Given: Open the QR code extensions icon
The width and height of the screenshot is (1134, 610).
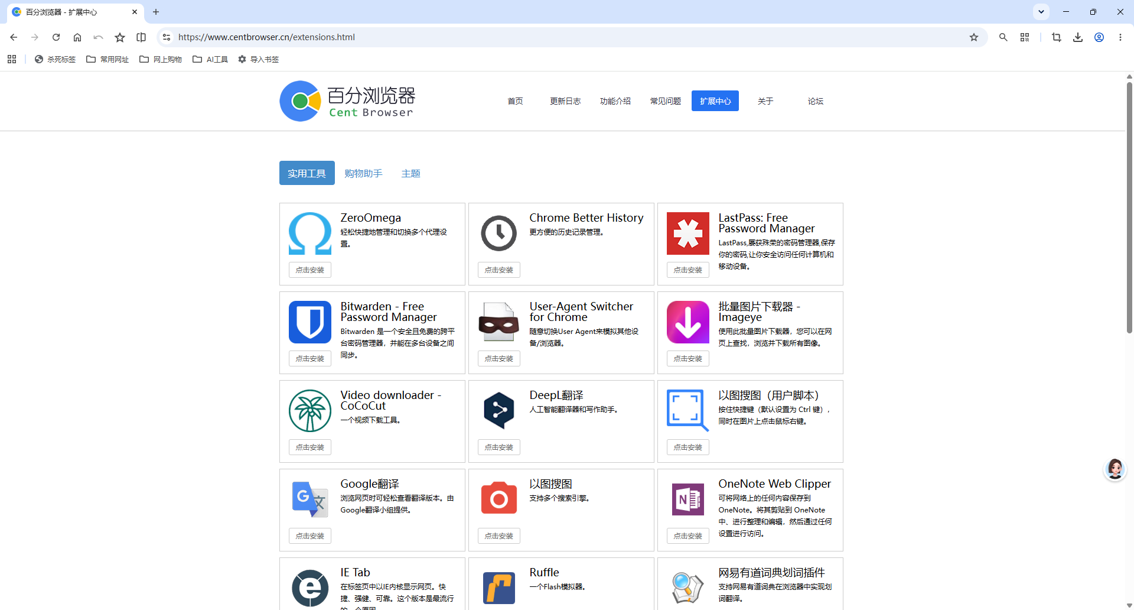Looking at the screenshot, I should 1025,37.
